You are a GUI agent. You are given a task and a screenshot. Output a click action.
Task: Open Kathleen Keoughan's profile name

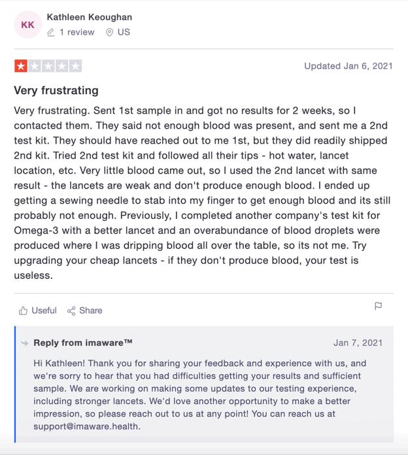pos(90,17)
